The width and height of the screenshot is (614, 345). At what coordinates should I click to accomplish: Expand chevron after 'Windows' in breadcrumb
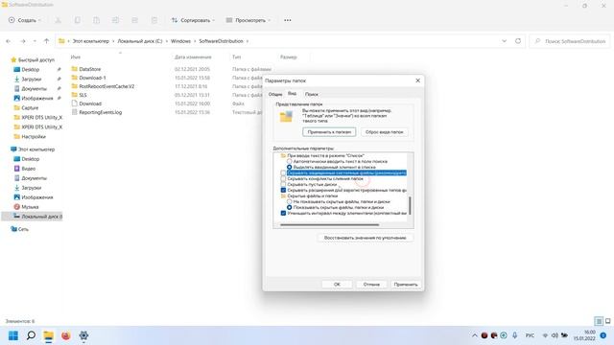coord(195,41)
